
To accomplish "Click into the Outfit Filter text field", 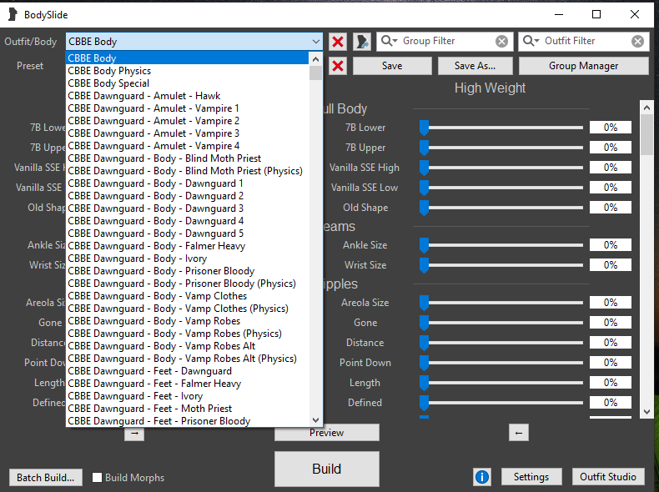I will [586, 41].
